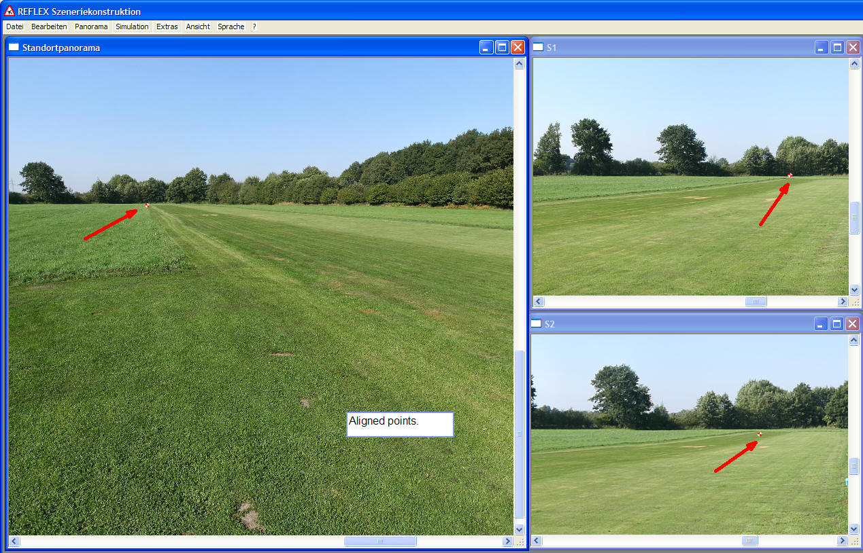Minimize the S2 window
Screen dimensions: 863x553
(822, 324)
